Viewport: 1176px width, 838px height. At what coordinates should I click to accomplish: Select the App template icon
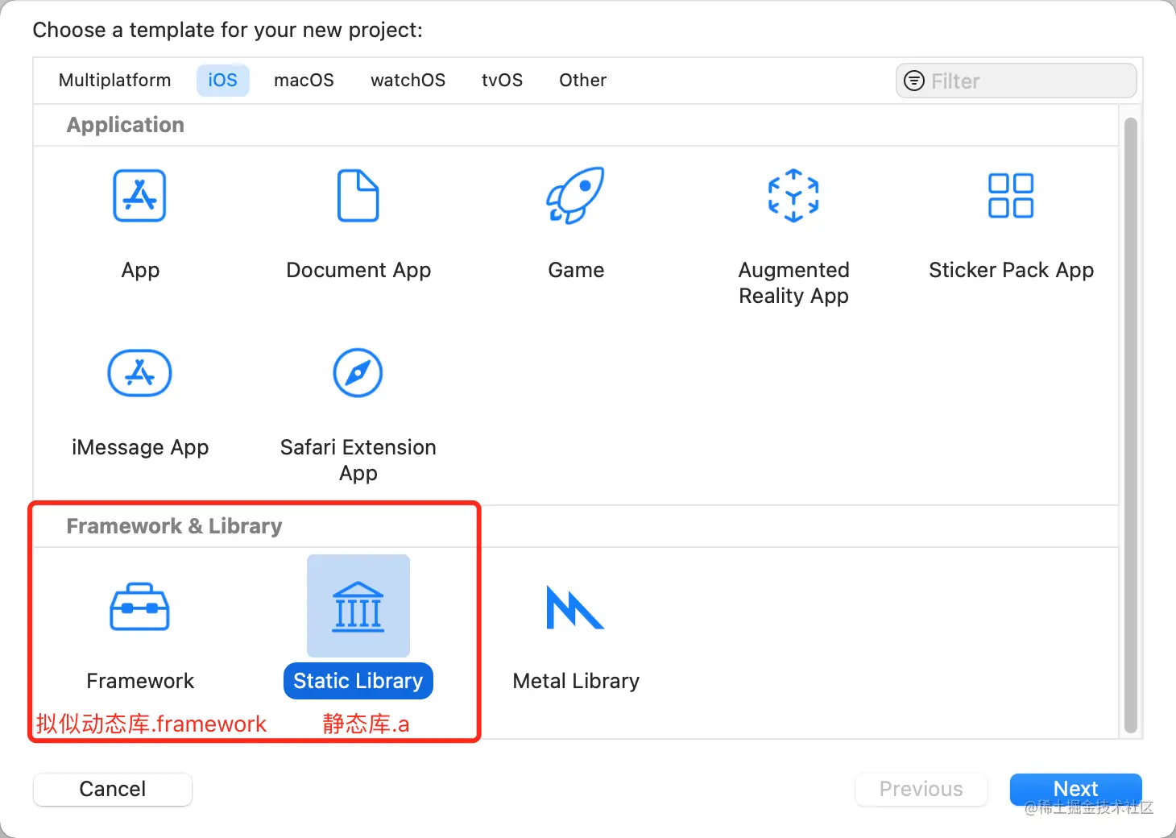tap(139, 196)
